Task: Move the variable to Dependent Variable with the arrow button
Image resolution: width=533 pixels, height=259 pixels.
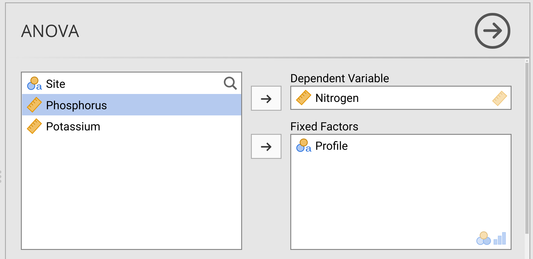Action: [266, 98]
